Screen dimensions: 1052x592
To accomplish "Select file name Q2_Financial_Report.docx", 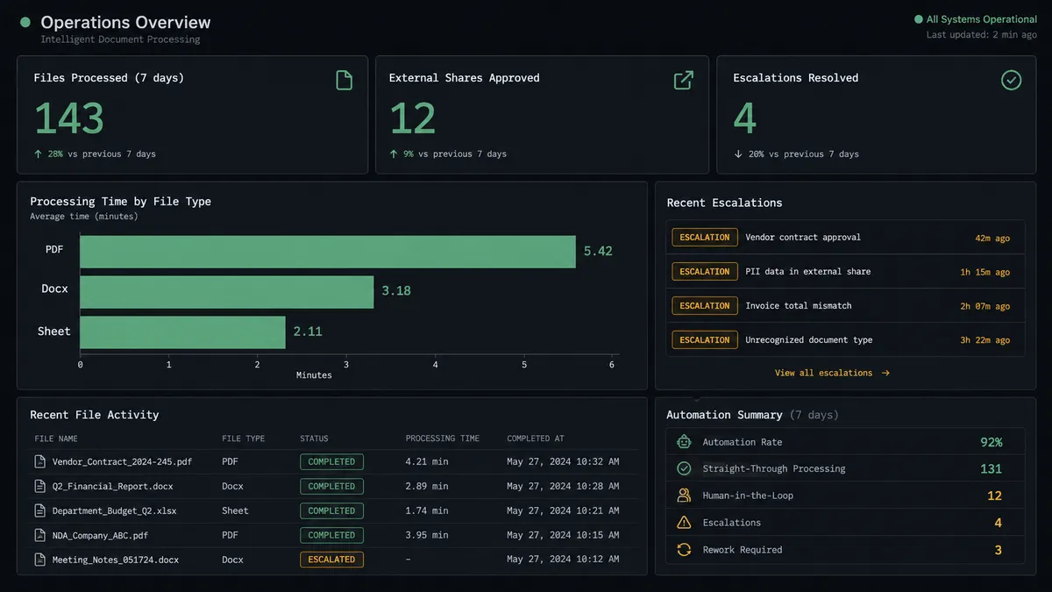I will point(113,486).
